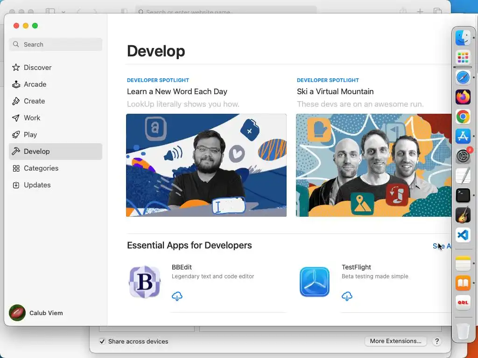Image resolution: width=478 pixels, height=358 pixels.
Task: Click the Discover star icon
Action: click(16, 67)
